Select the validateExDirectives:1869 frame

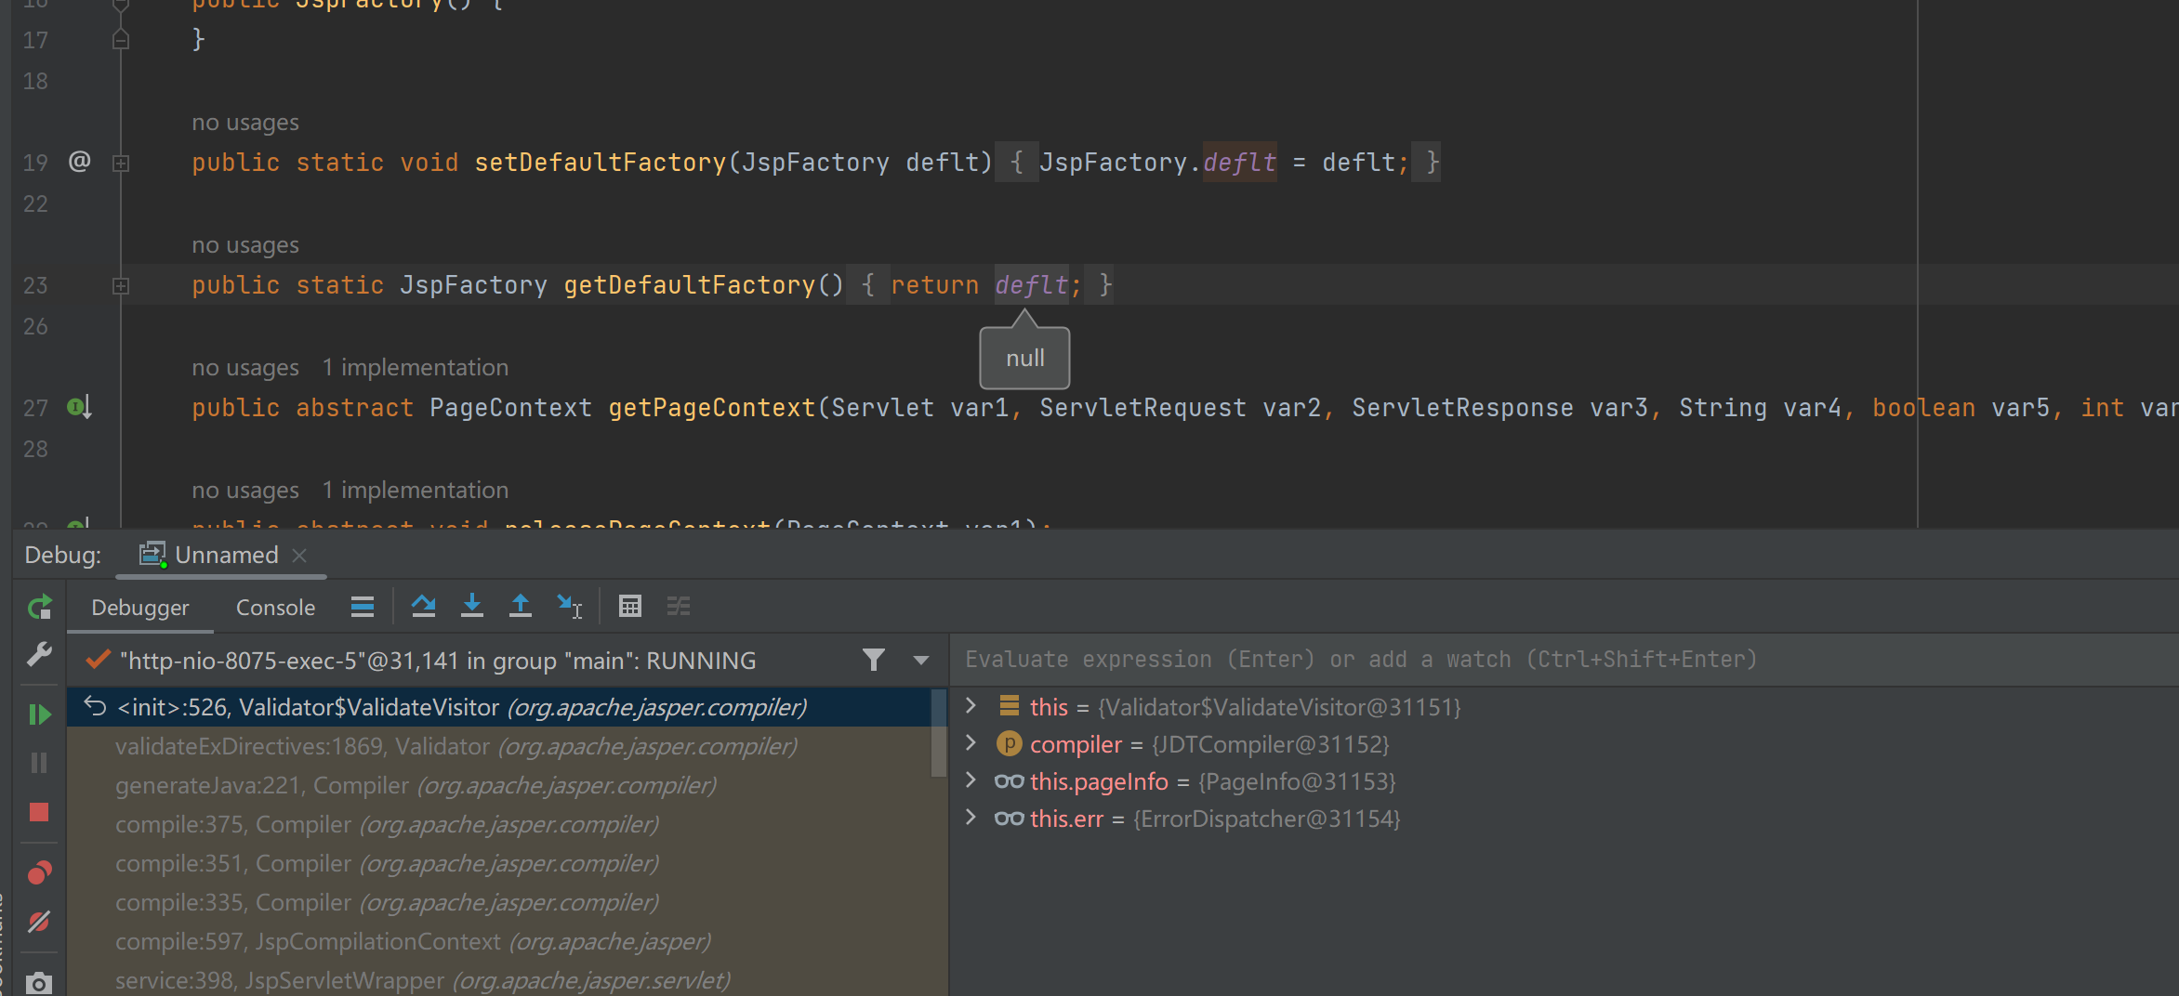coord(500,746)
